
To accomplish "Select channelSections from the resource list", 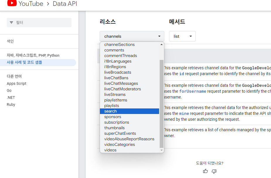I will (129, 44).
